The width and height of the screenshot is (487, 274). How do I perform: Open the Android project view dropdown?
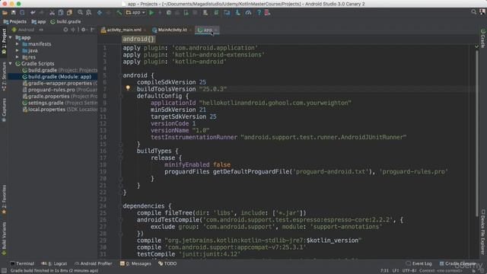[x=27, y=30]
